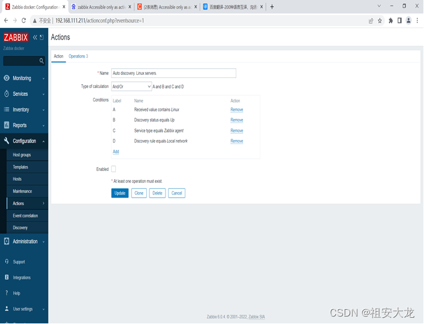Open the browser side panel icon
Screen dimensions: 424x324
coord(399,20)
